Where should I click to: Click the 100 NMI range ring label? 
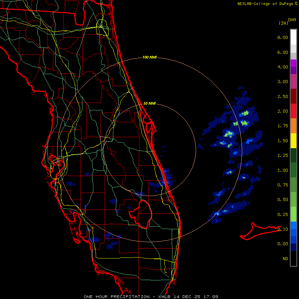click(149, 57)
